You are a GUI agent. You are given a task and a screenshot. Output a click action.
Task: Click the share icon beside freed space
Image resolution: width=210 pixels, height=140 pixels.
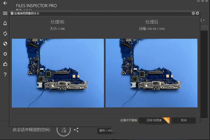[x=76, y=130]
